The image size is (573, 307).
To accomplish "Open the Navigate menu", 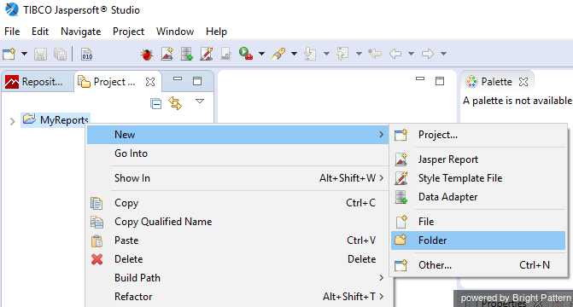I will coord(81,32).
